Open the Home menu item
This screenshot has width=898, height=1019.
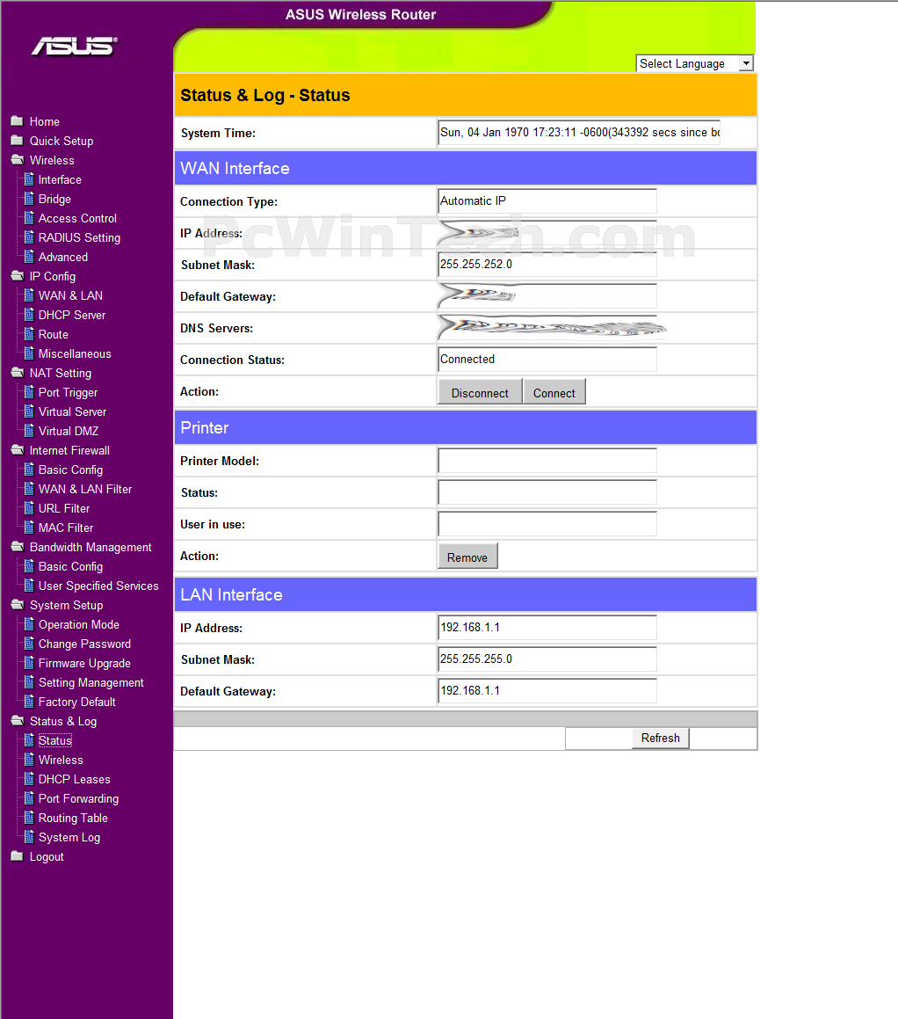(x=45, y=122)
